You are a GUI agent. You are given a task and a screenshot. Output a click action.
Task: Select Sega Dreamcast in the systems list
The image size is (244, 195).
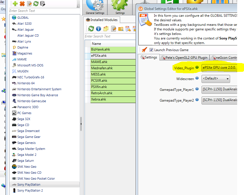pos(28,131)
